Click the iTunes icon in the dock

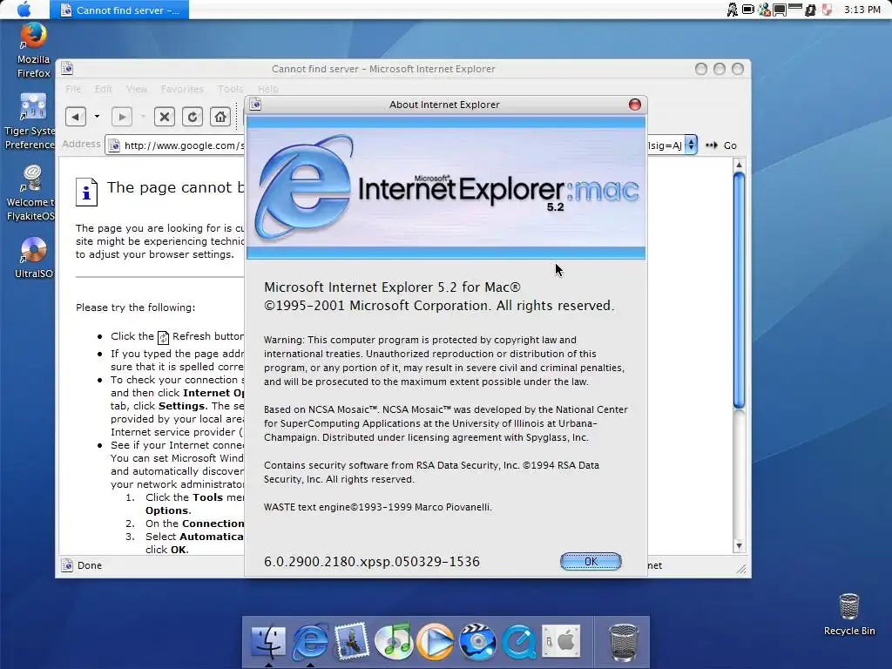point(394,641)
